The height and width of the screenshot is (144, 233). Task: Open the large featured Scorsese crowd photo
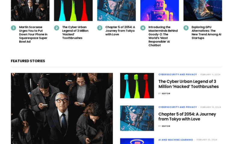pyautogui.click(x=62, y=108)
